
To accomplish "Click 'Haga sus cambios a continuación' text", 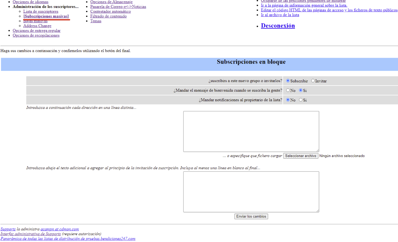I will [66, 51].
